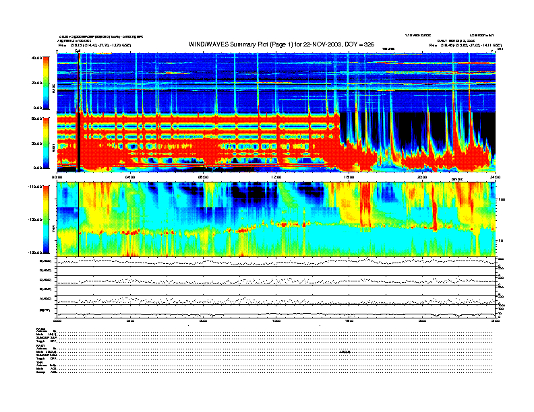Click the 20.00 label on RAD2 scale

pos(36,83)
